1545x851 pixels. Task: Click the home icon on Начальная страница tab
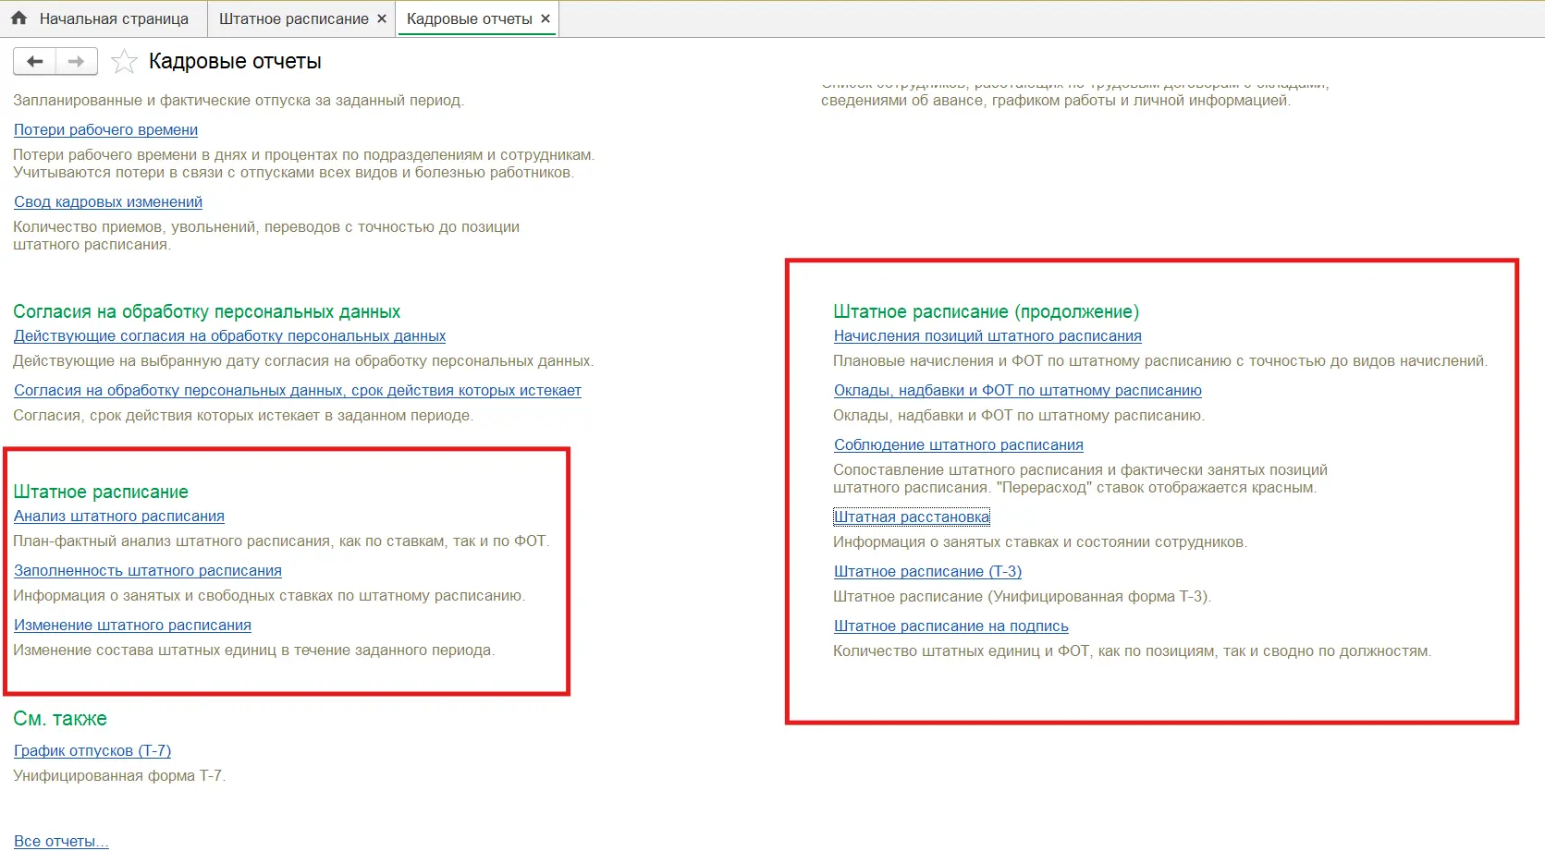tap(18, 18)
